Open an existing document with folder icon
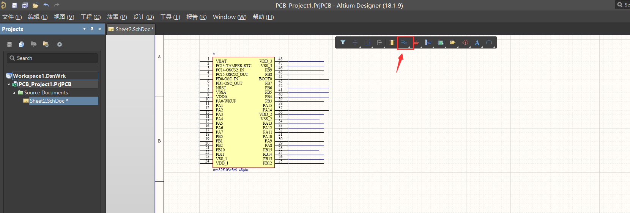 (x=36, y=5)
